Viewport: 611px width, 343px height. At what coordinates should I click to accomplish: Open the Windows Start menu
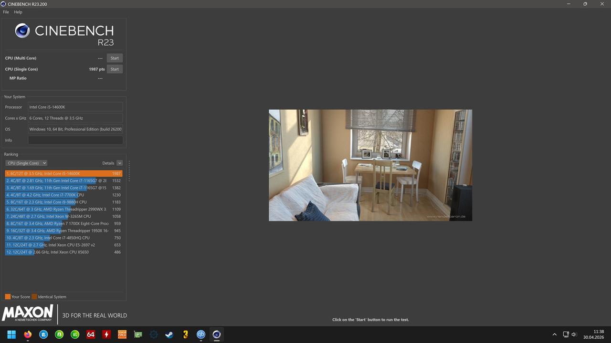pos(11,334)
